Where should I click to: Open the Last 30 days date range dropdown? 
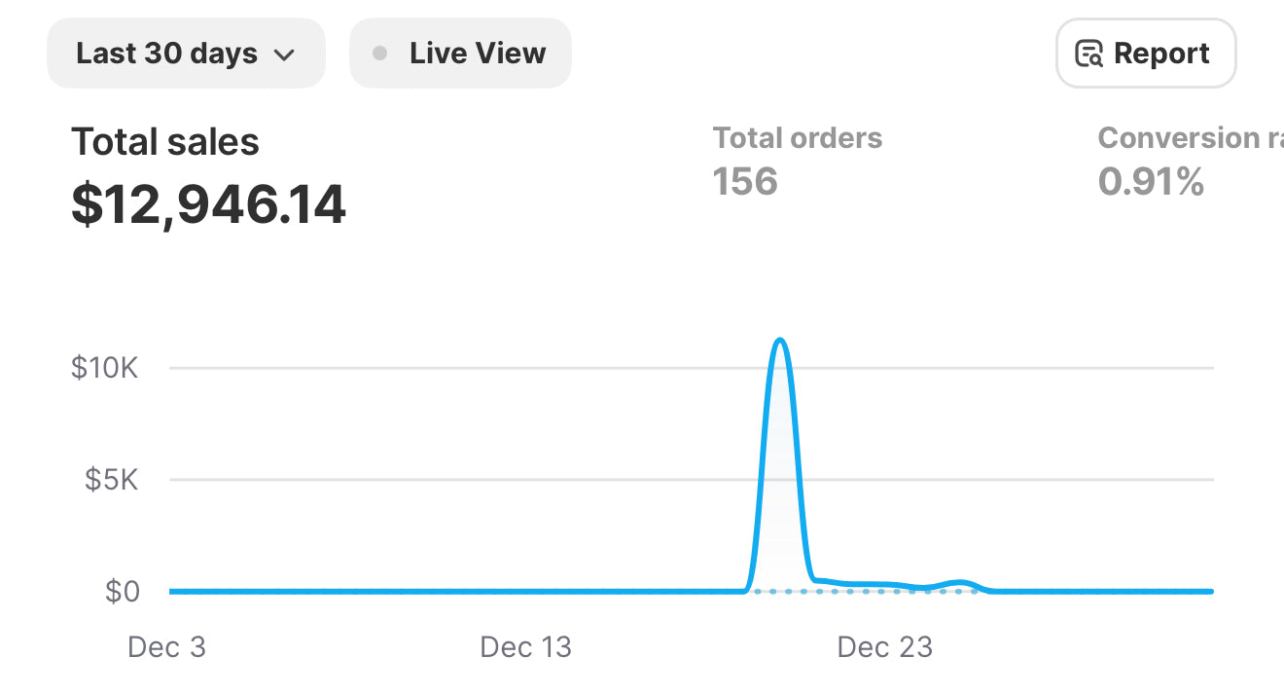pos(185,54)
